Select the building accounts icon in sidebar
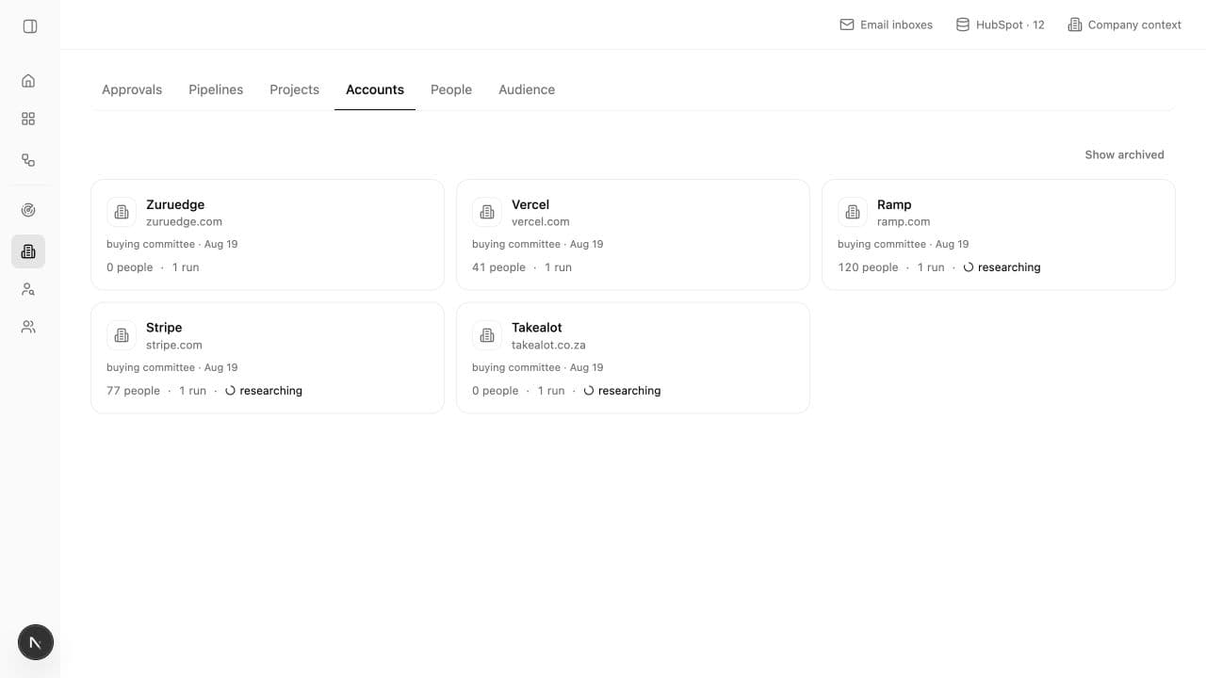 point(28,251)
